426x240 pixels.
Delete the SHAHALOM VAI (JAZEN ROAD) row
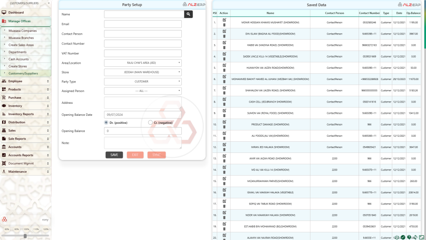coord(224,93)
